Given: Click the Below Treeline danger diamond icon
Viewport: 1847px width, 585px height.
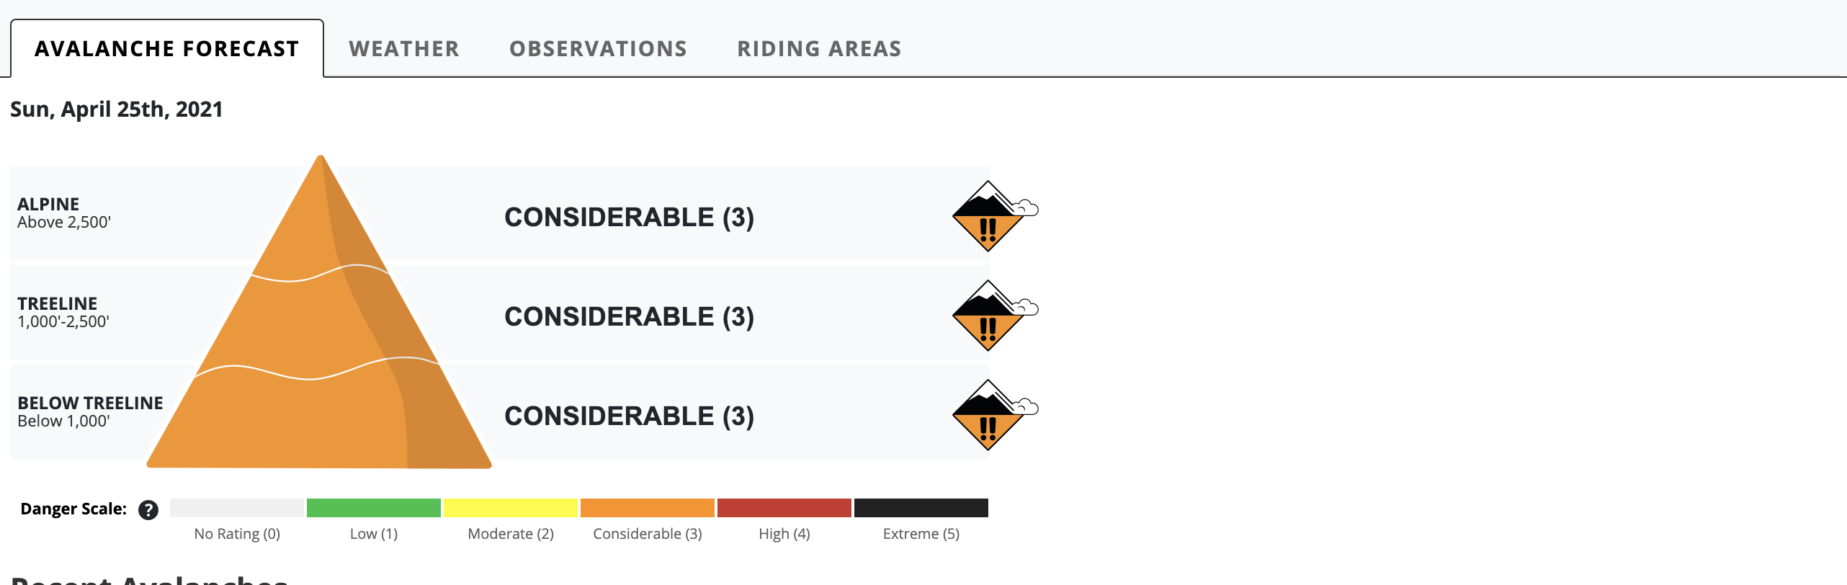Looking at the screenshot, I should pos(994,415).
